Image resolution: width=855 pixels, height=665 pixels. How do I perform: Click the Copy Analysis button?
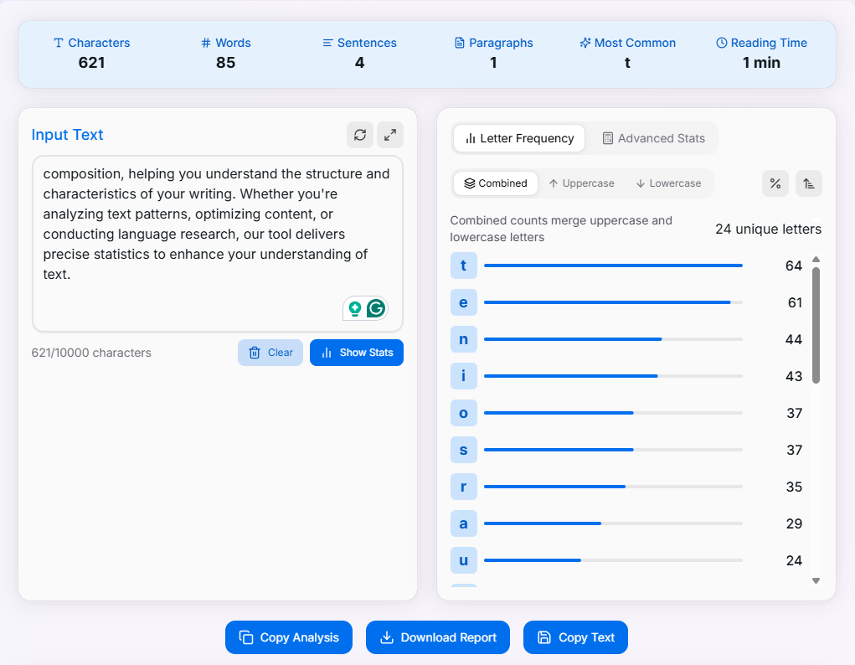(x=289, y=637)
